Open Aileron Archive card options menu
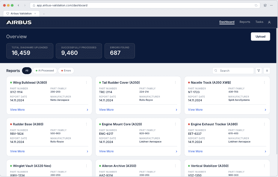The width and height of the screenshot is (278, 177). [x=175, y=166]
